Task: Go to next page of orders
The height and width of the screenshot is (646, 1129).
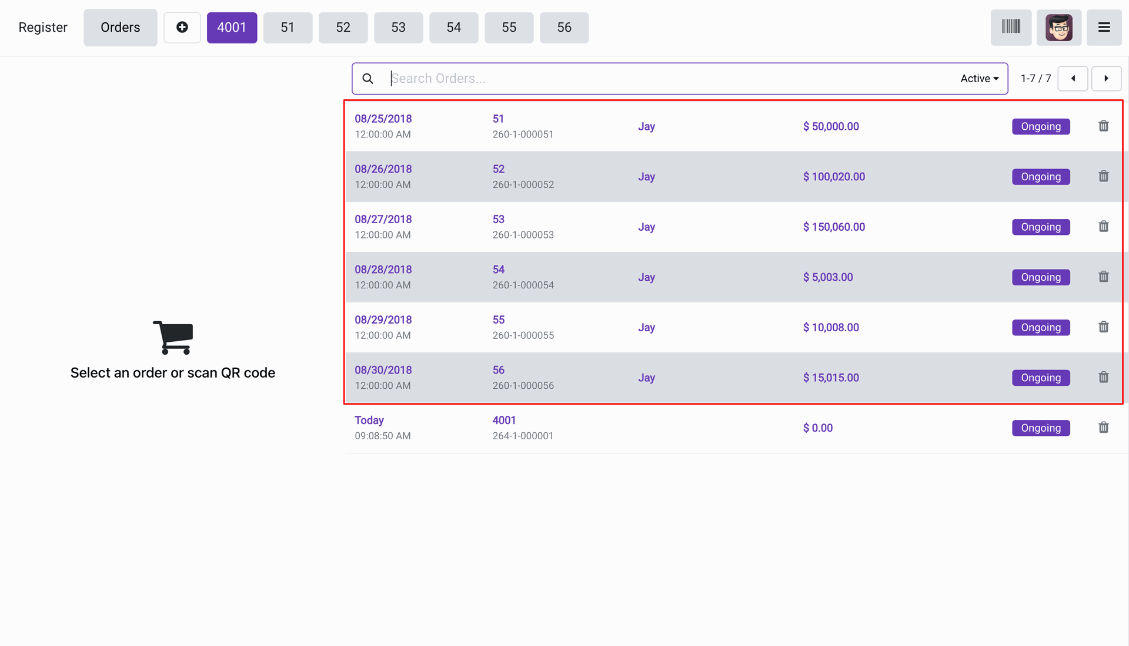Action: (x=1106, y=79)
